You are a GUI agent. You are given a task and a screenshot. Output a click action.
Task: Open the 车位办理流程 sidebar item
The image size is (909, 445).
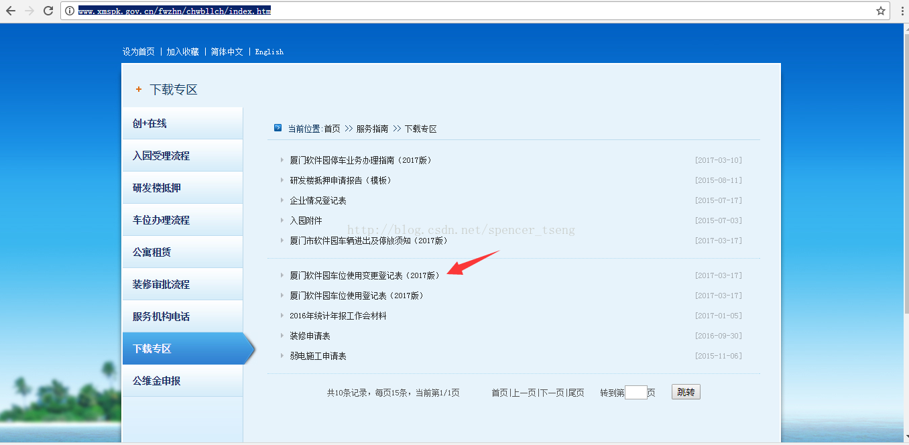coord(182,220)
